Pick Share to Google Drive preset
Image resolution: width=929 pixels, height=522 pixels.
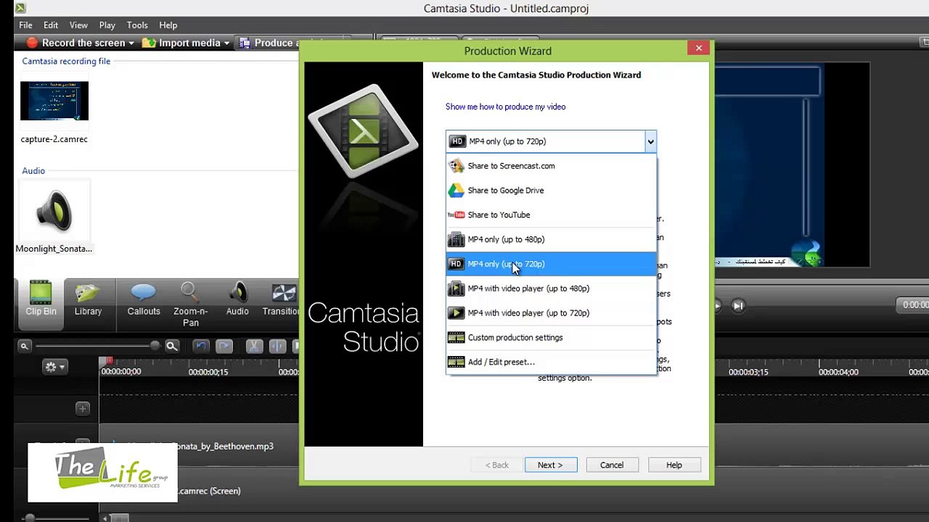[505, 190]
